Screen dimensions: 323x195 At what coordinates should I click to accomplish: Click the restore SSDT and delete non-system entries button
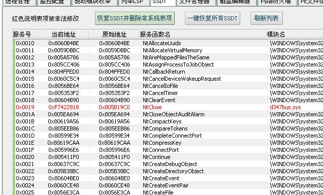pos(135,18)
